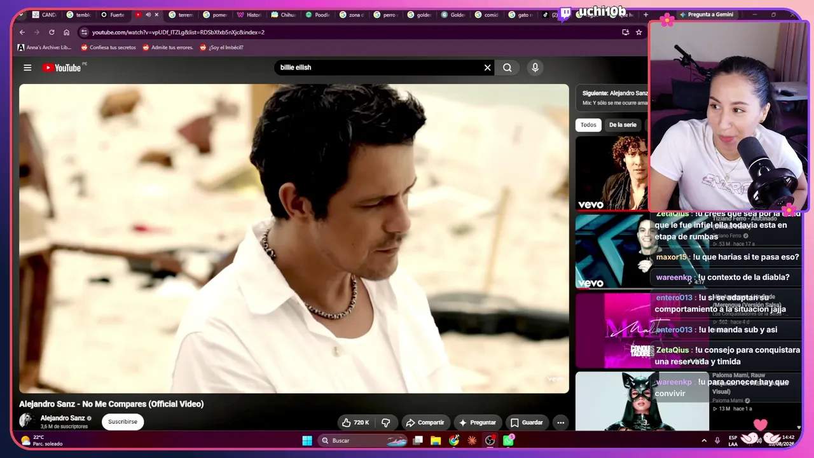Open the Alejandro Sanz channel name link
The width and height of the screenshot is (814, 458).
(63, 418)
